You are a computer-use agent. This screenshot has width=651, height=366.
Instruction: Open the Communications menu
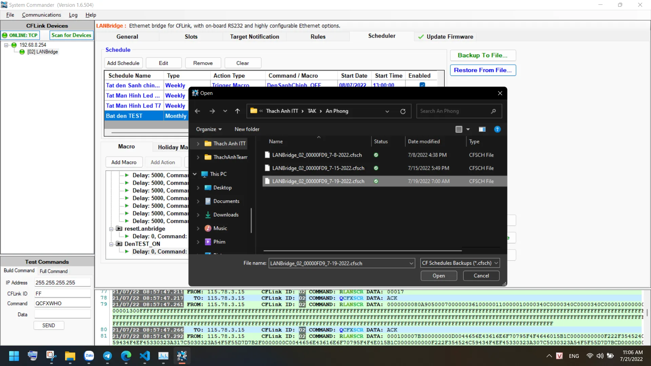[x=41, y=15]
